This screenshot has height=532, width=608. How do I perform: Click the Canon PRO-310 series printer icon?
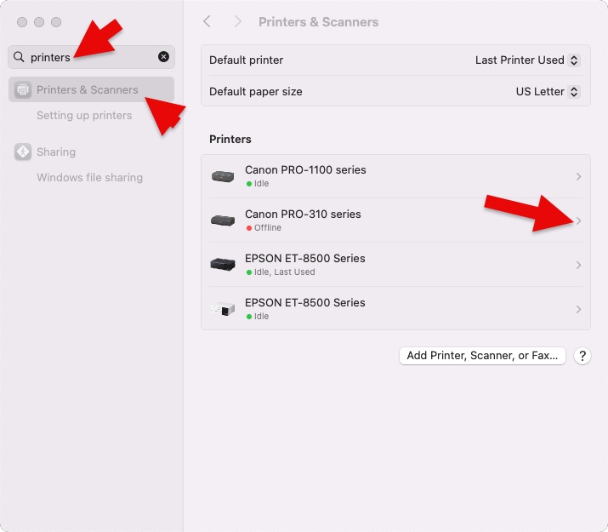pos(223,220)
